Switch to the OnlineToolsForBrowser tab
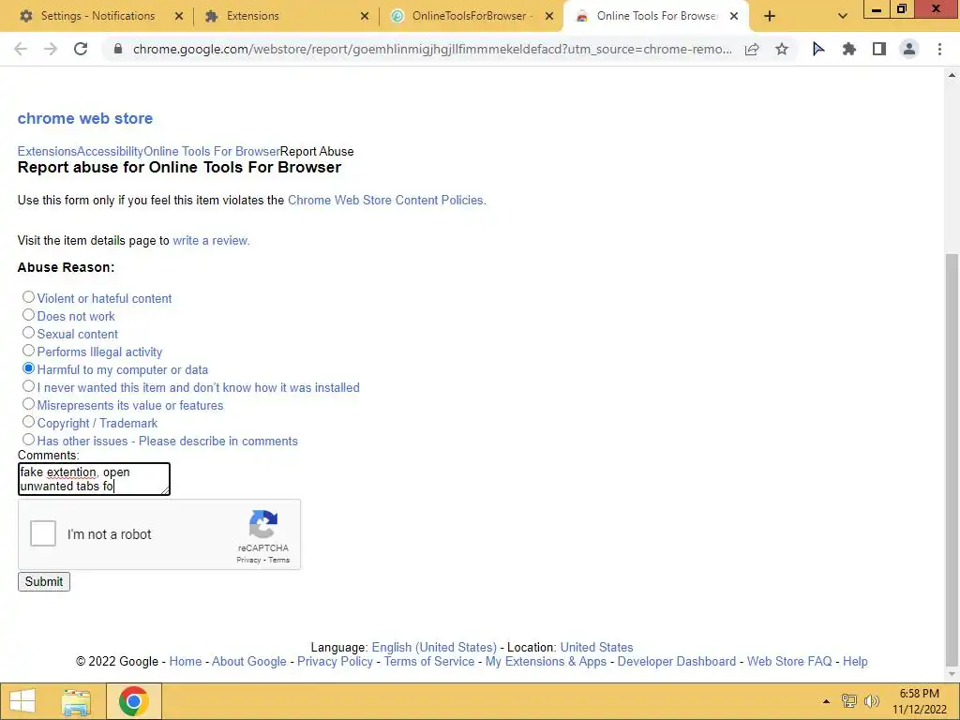960x720 pixels. (x=472, y=16)
